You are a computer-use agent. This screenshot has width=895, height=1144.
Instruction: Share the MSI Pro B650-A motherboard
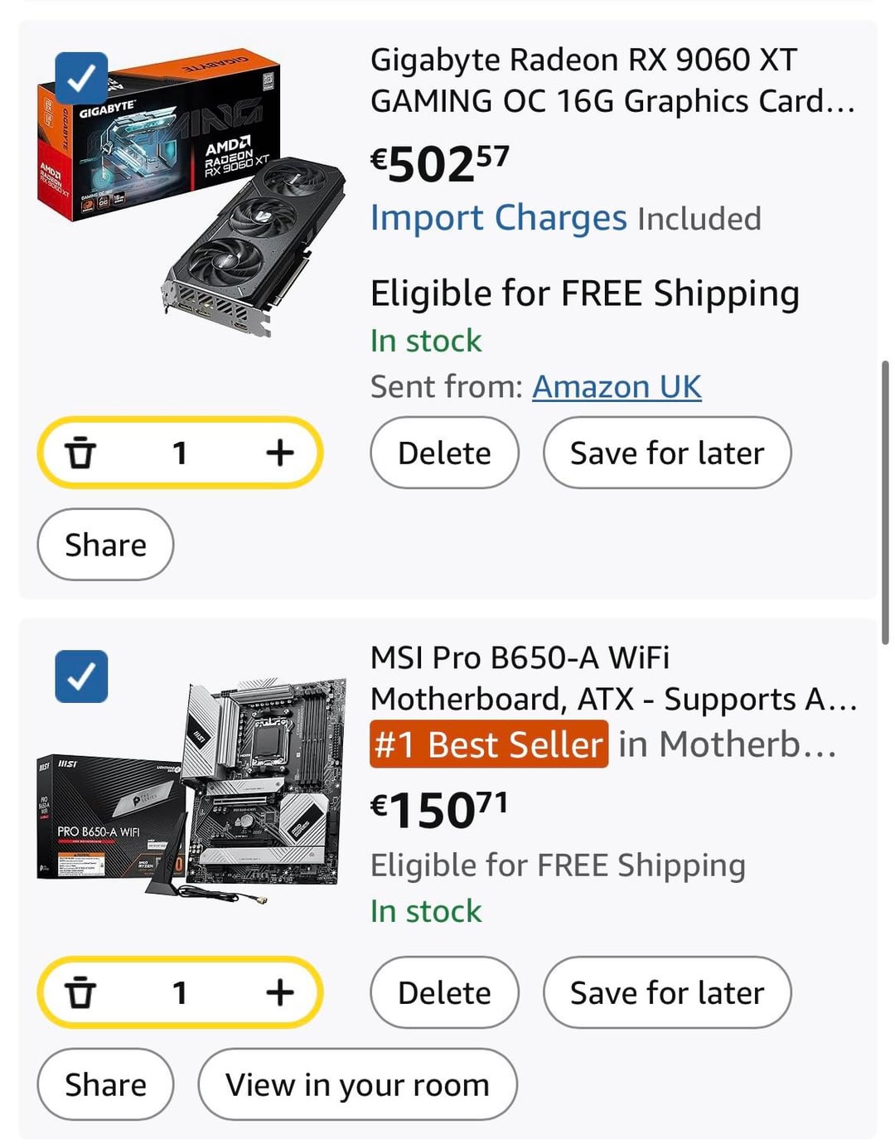[x=105, y=1084]
